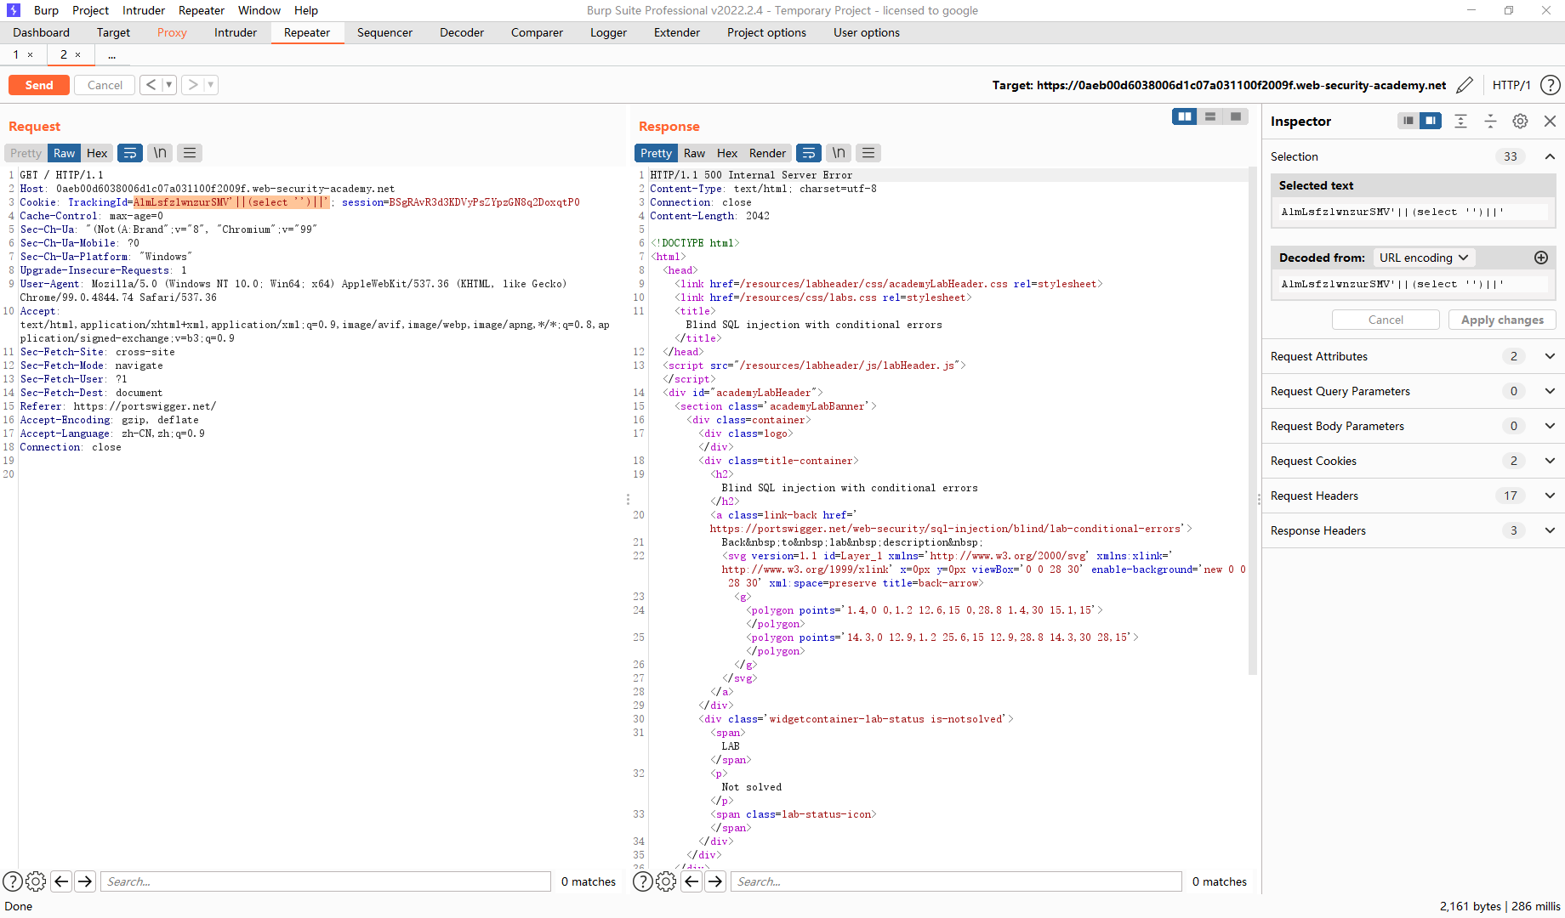Go to previous Response search match
1565x918 pixels.
(691, 881)
